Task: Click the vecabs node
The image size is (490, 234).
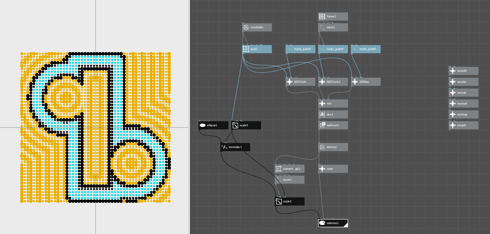Action: click(x=464, y=82)
